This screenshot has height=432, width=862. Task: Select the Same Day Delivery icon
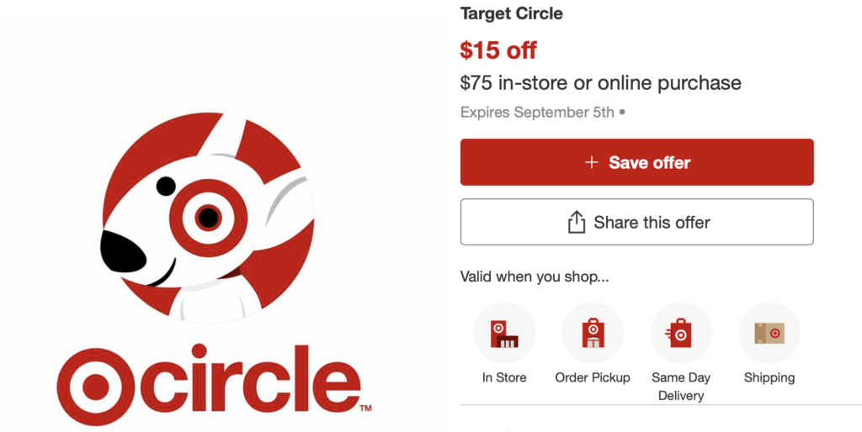[680, 333]
